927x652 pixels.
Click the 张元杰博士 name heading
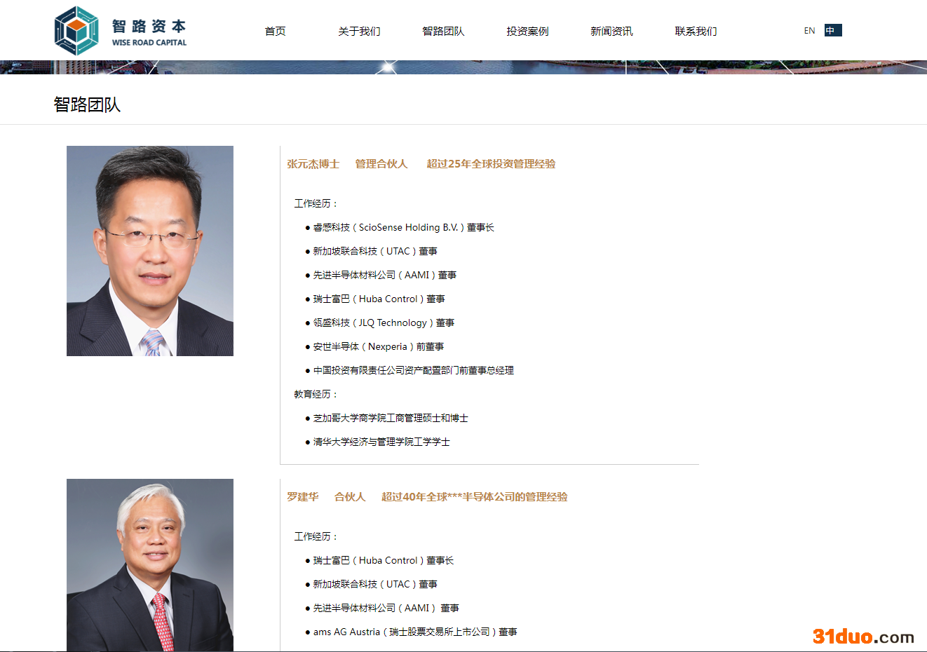pos(313,163)
